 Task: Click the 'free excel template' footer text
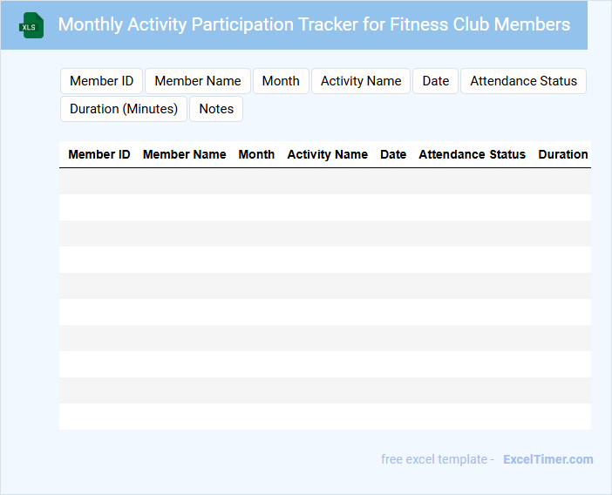(x=437, y=459)
